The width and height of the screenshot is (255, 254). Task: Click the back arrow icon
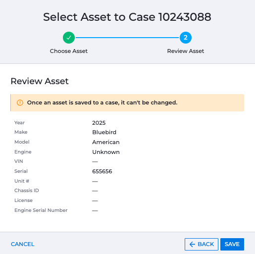(x=192, y=244)
